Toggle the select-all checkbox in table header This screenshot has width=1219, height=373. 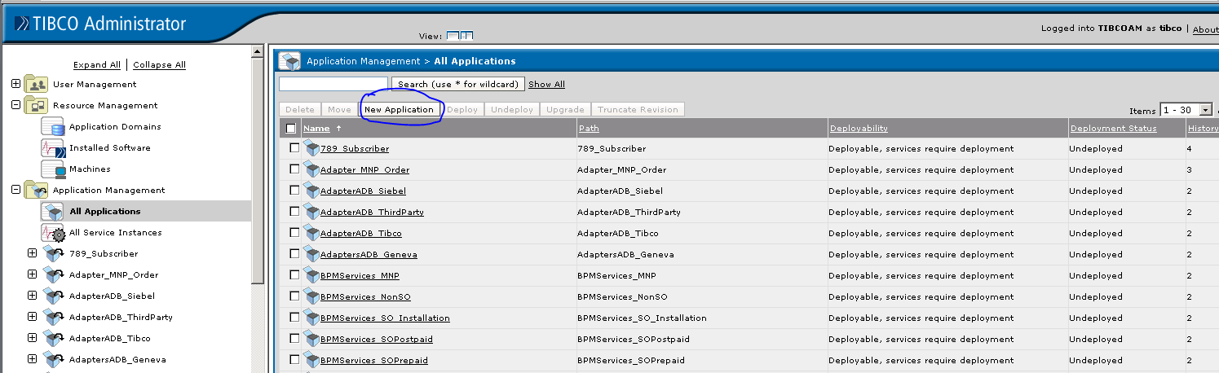[x=291, y=129]
